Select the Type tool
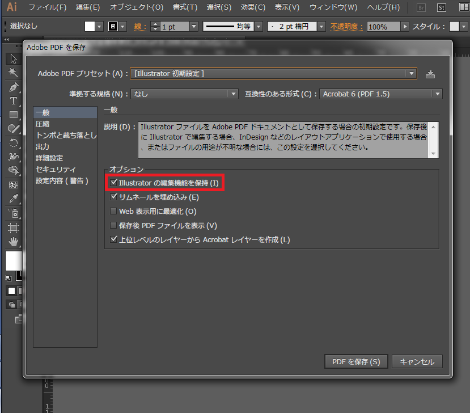 point(13,101)
